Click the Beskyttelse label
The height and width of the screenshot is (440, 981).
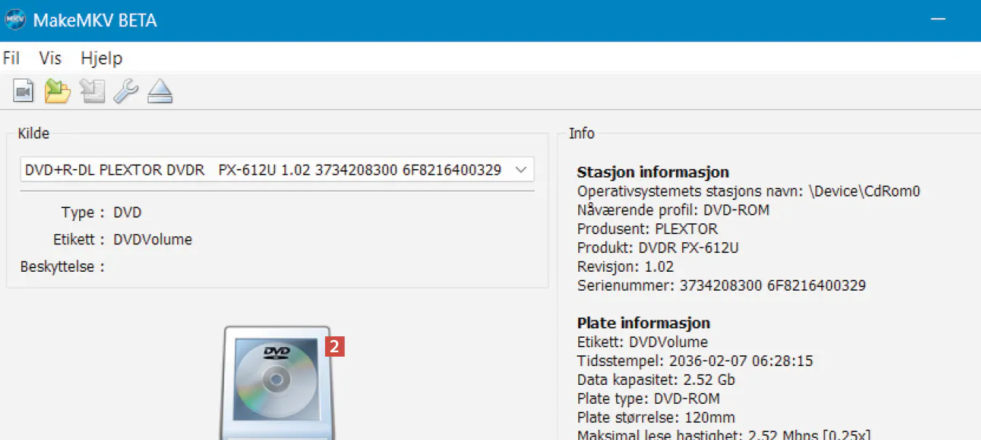click(x=62, y=267)
